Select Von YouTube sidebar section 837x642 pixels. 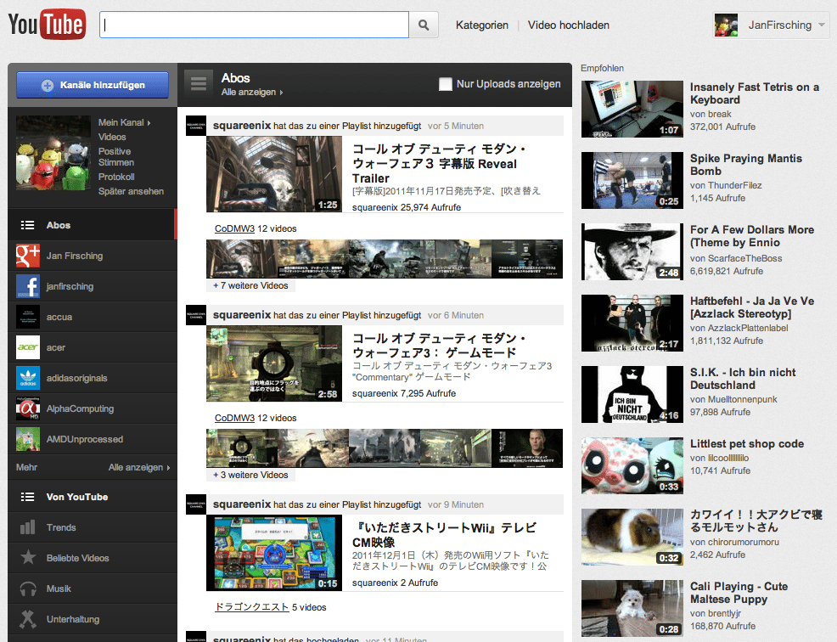(93, 497)
